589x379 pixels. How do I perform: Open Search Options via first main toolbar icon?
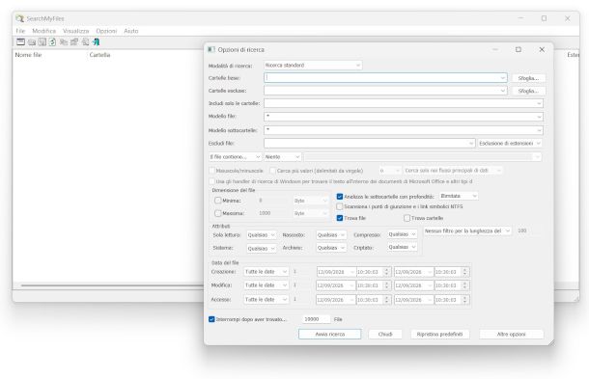[20, 42]
